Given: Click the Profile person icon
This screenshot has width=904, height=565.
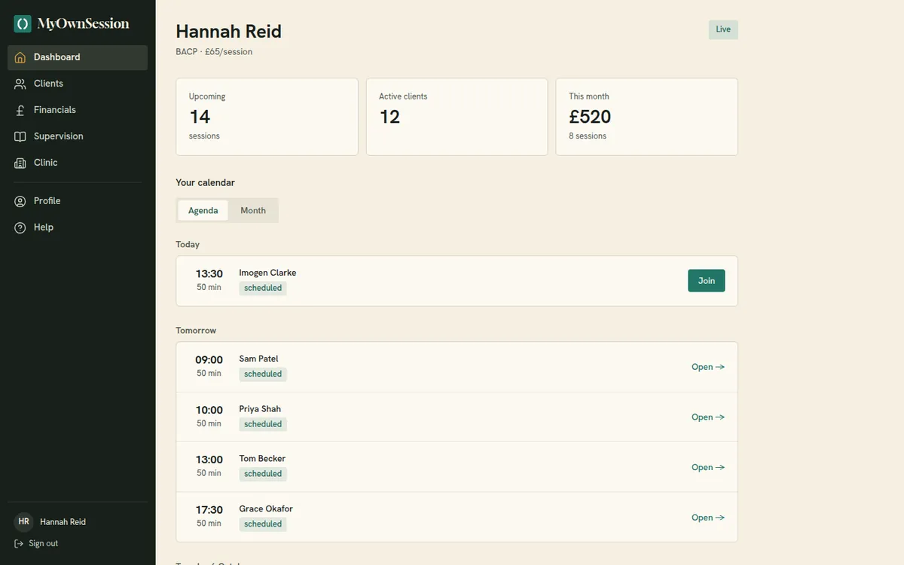Looking at the screenshot, I should tap(20, 201).
